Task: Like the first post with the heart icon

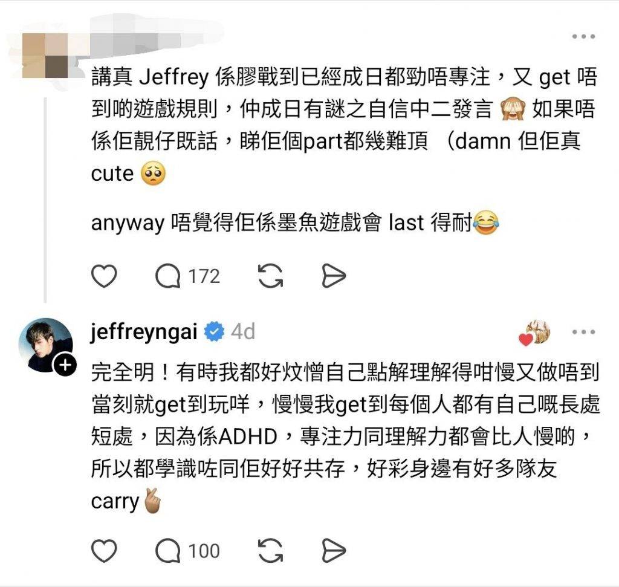Action: (104, 276)
